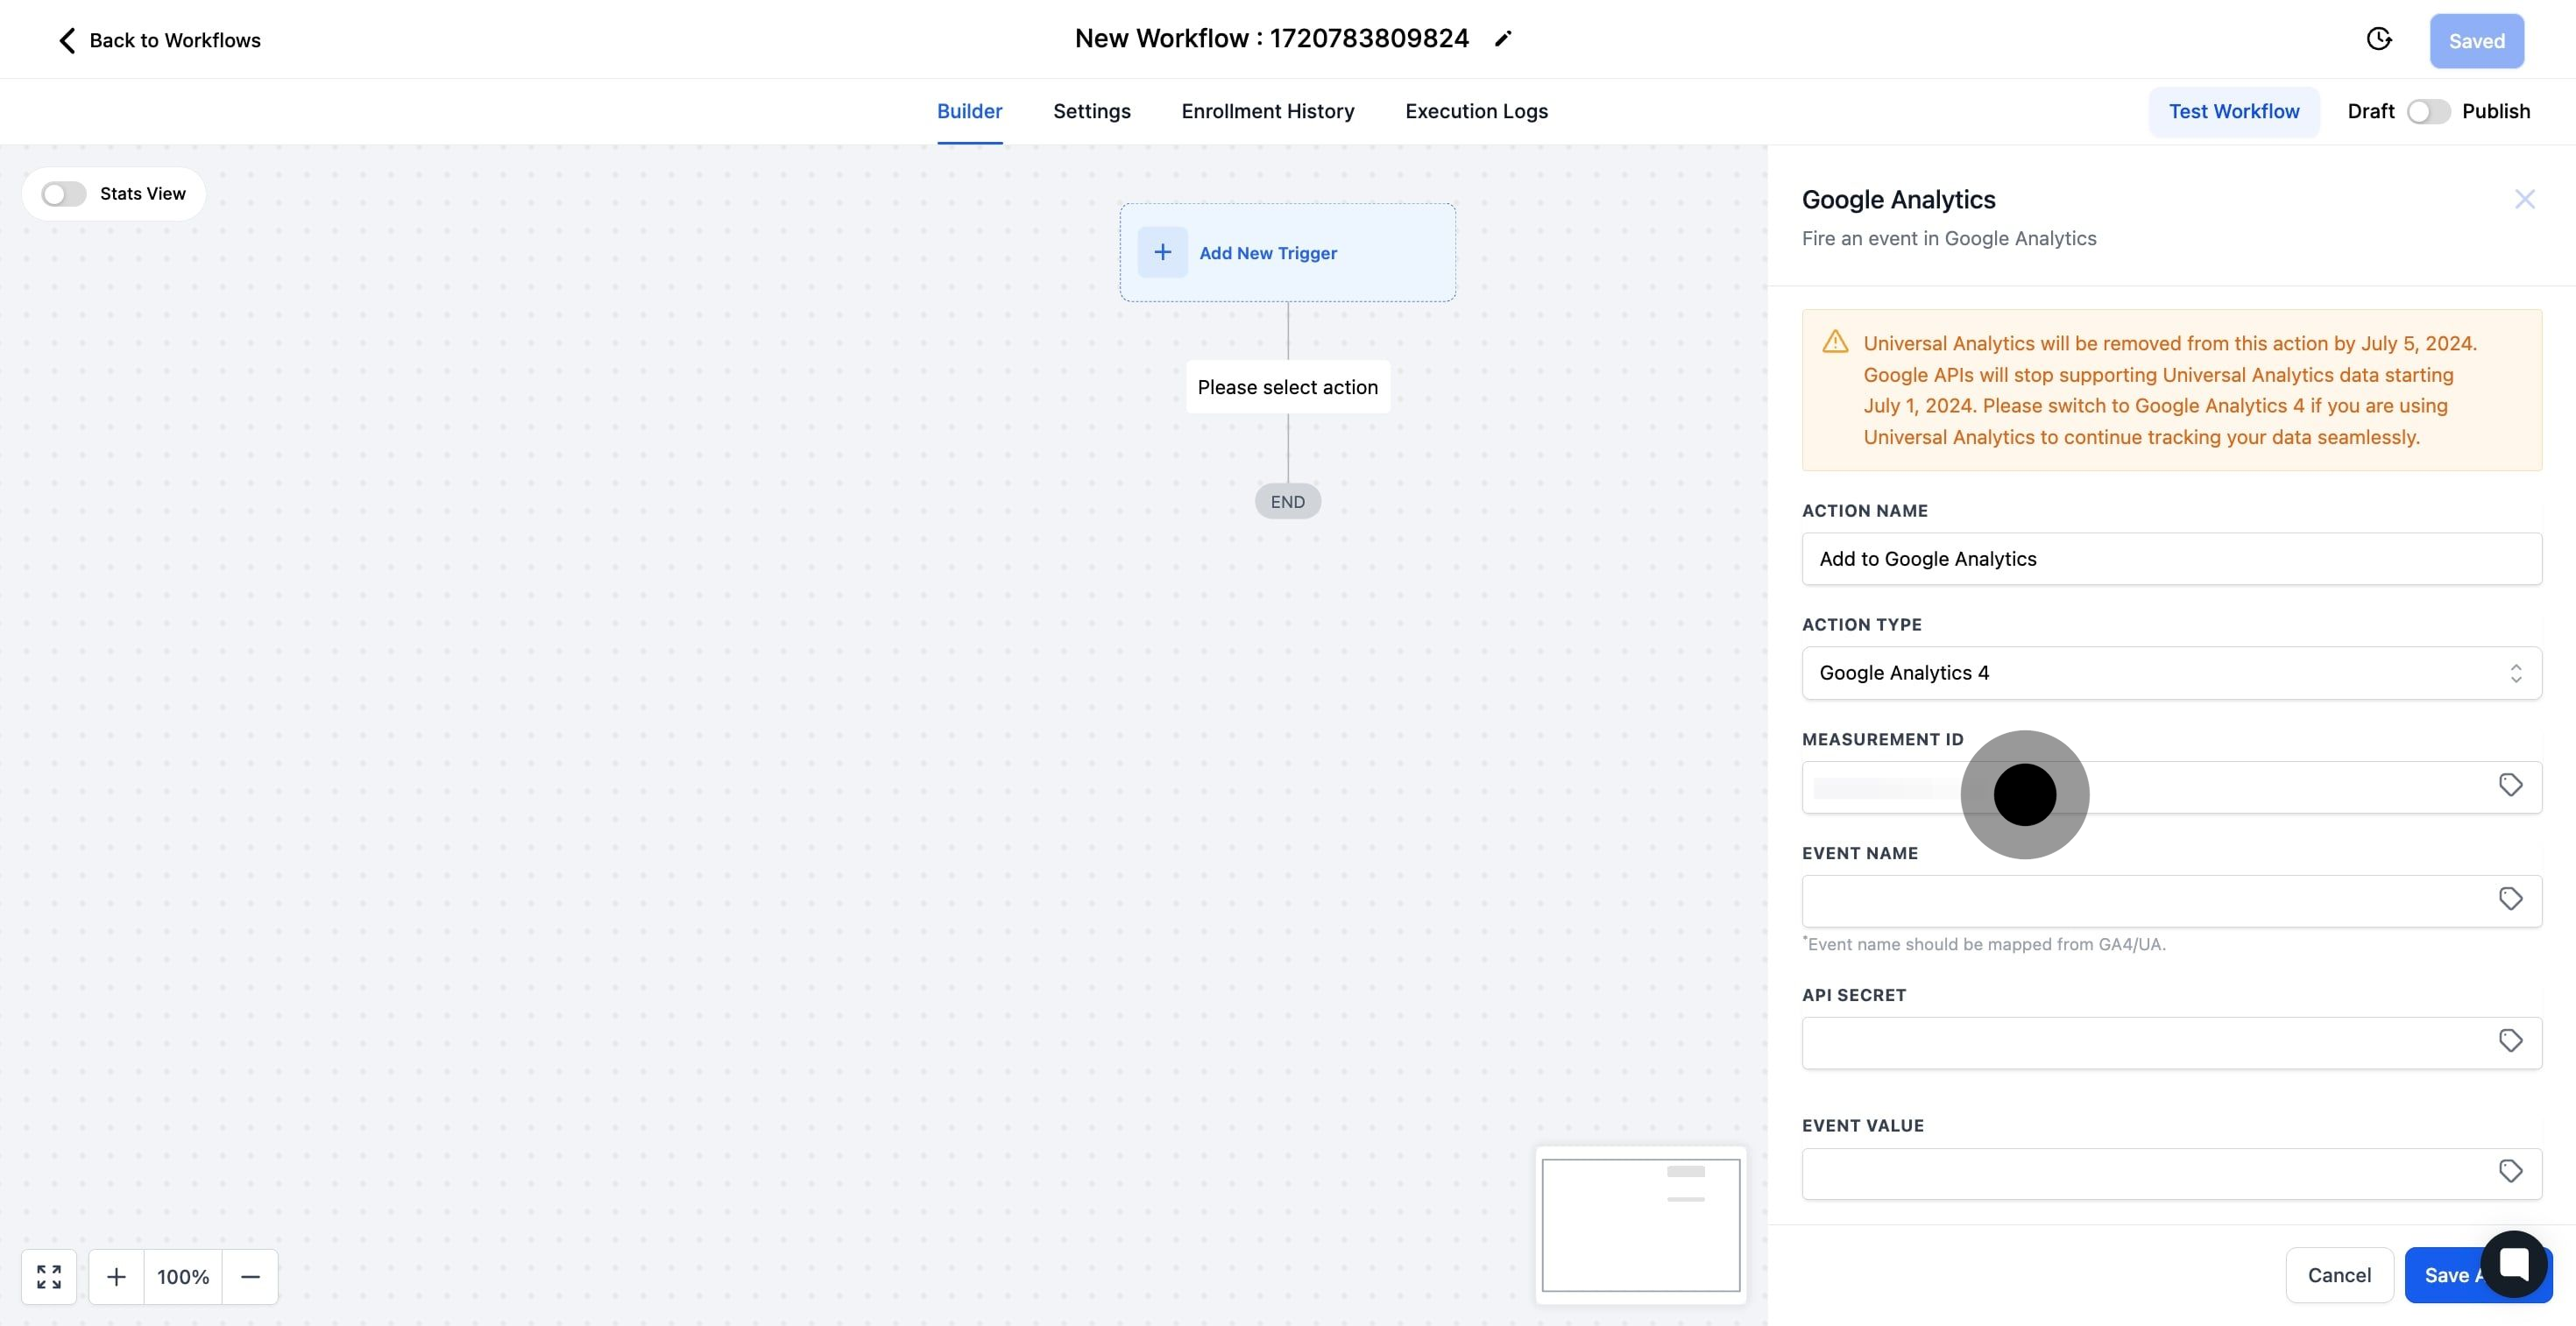
Task: Open the chat support widget
Action: pos(2513,1264)
